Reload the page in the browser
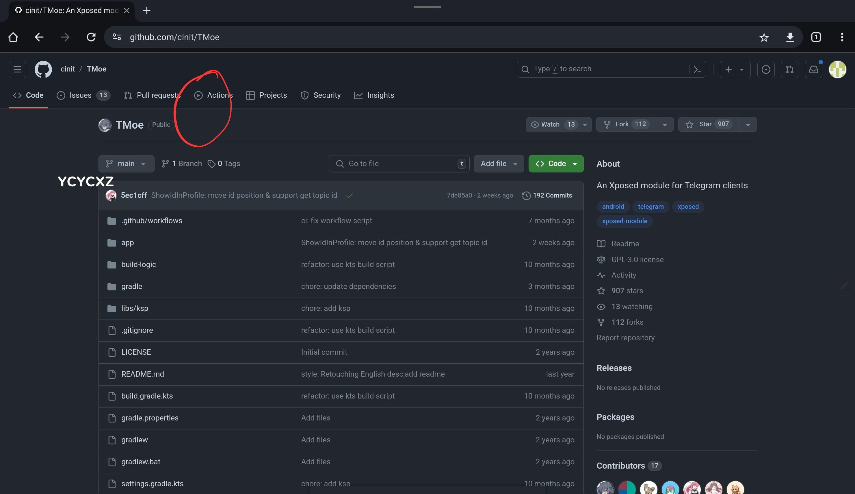Screen dimensions: 855x494 click(x=91, y=37)
